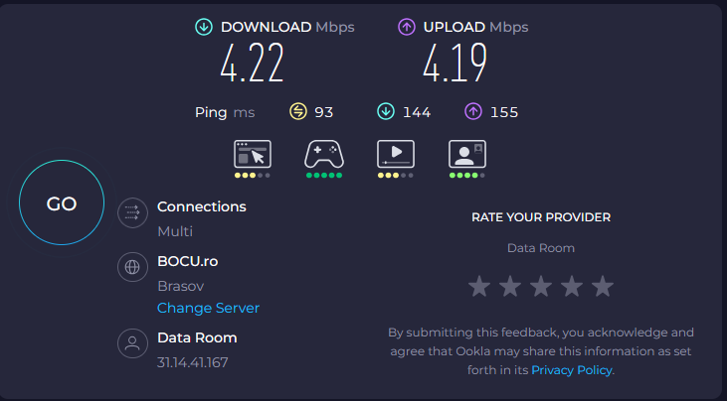Rate the provider three stars
Image resolution: width=727 pixels, height=401 pixels.
click(x=541, y=287)
